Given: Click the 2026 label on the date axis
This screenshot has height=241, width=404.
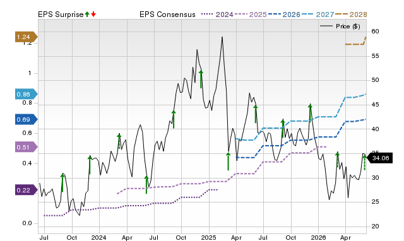Looking at the screenshot, I should tap(318, 237).
